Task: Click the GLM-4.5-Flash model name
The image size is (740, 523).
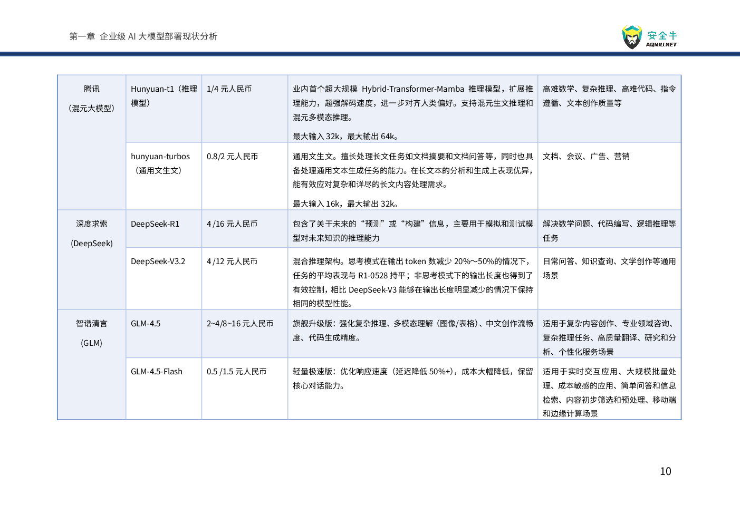Action: [x=157, y=372]
